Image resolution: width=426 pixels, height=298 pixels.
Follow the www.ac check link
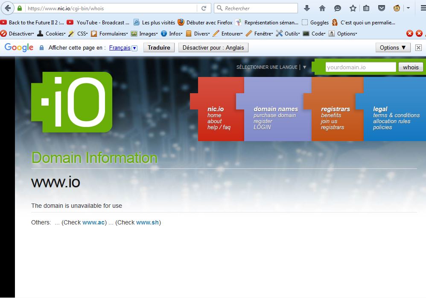point(93,222)
